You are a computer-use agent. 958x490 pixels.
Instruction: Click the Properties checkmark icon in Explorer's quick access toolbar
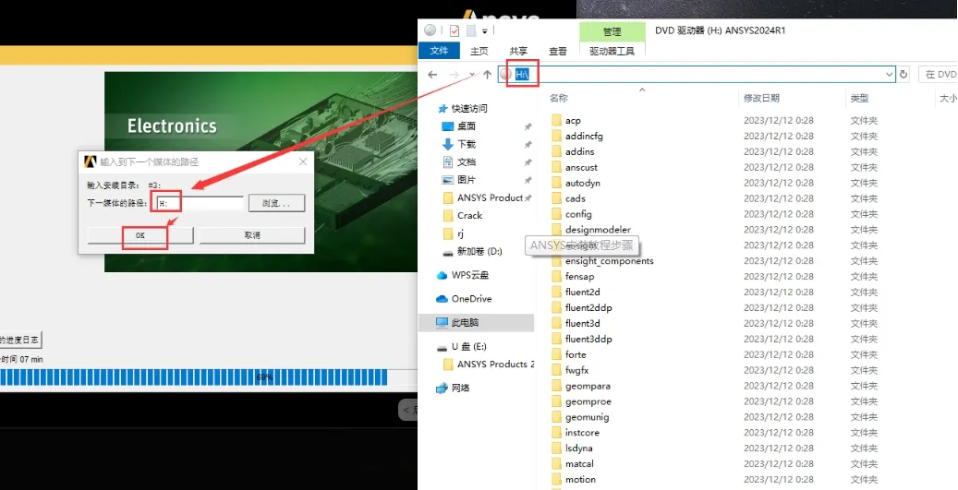tap(454, 30)
